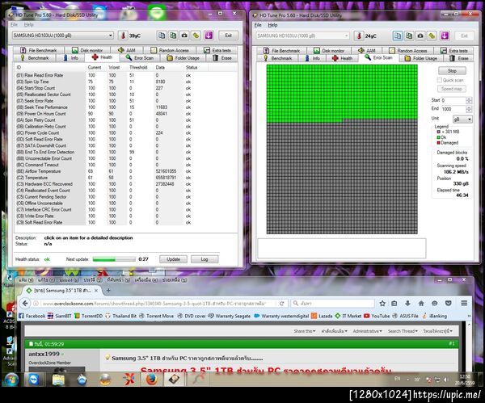The height and width of the screenshot is (403, 485).
Task: Click copy text icon in left HD Tune toolbar
Action: click(162, 36)
